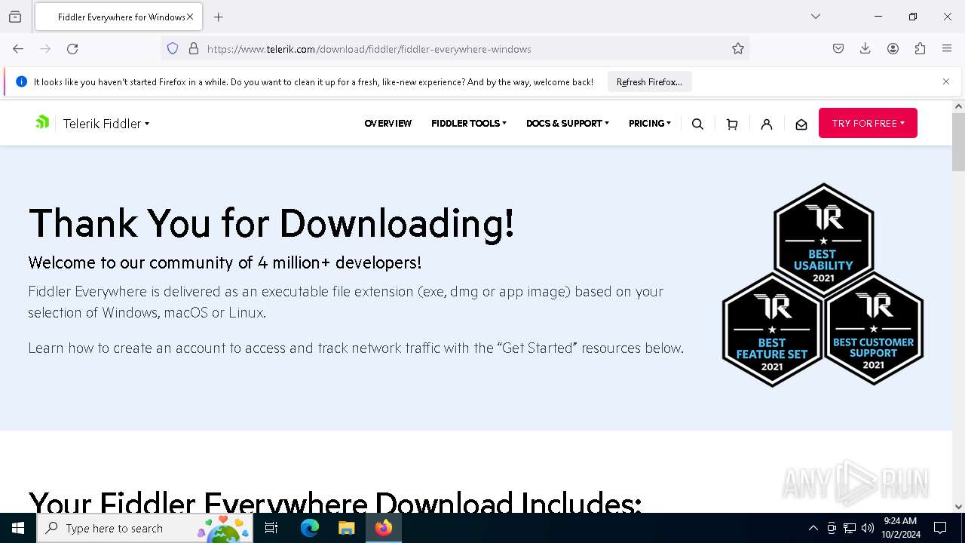This screenshot has height=543, width=965.
Task: Click the Best Customer Support 2021 badge
Action: [x=873, y=329]
